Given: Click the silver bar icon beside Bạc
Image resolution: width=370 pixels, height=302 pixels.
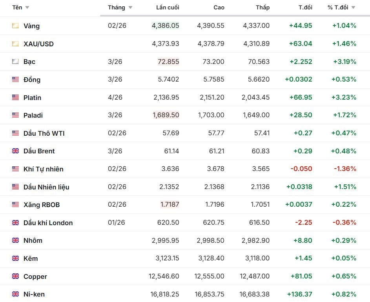Looking at the screenshot, I should click(x=15, y=62).
